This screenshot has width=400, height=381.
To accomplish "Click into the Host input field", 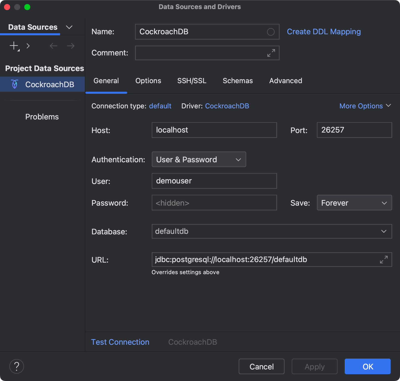I will pos(214,130).
